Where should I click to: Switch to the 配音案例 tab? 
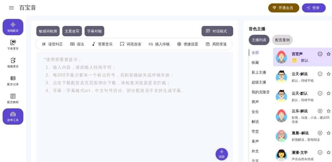point(282,40)
